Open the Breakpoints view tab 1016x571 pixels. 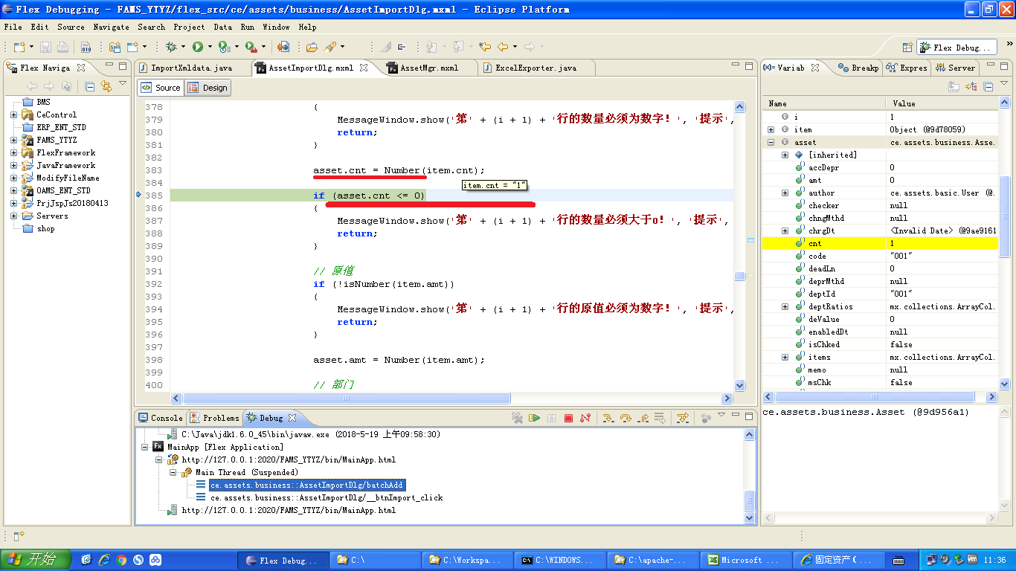858,68
